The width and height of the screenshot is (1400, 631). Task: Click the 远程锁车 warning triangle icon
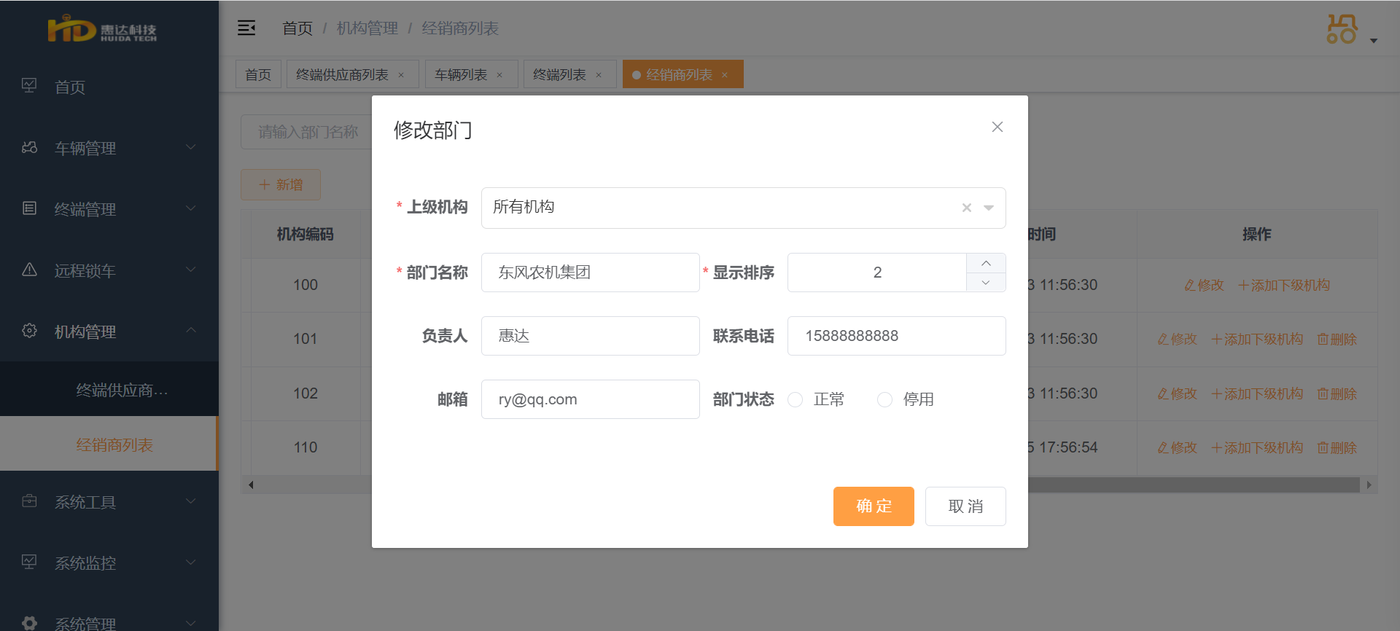pos(29,270)
